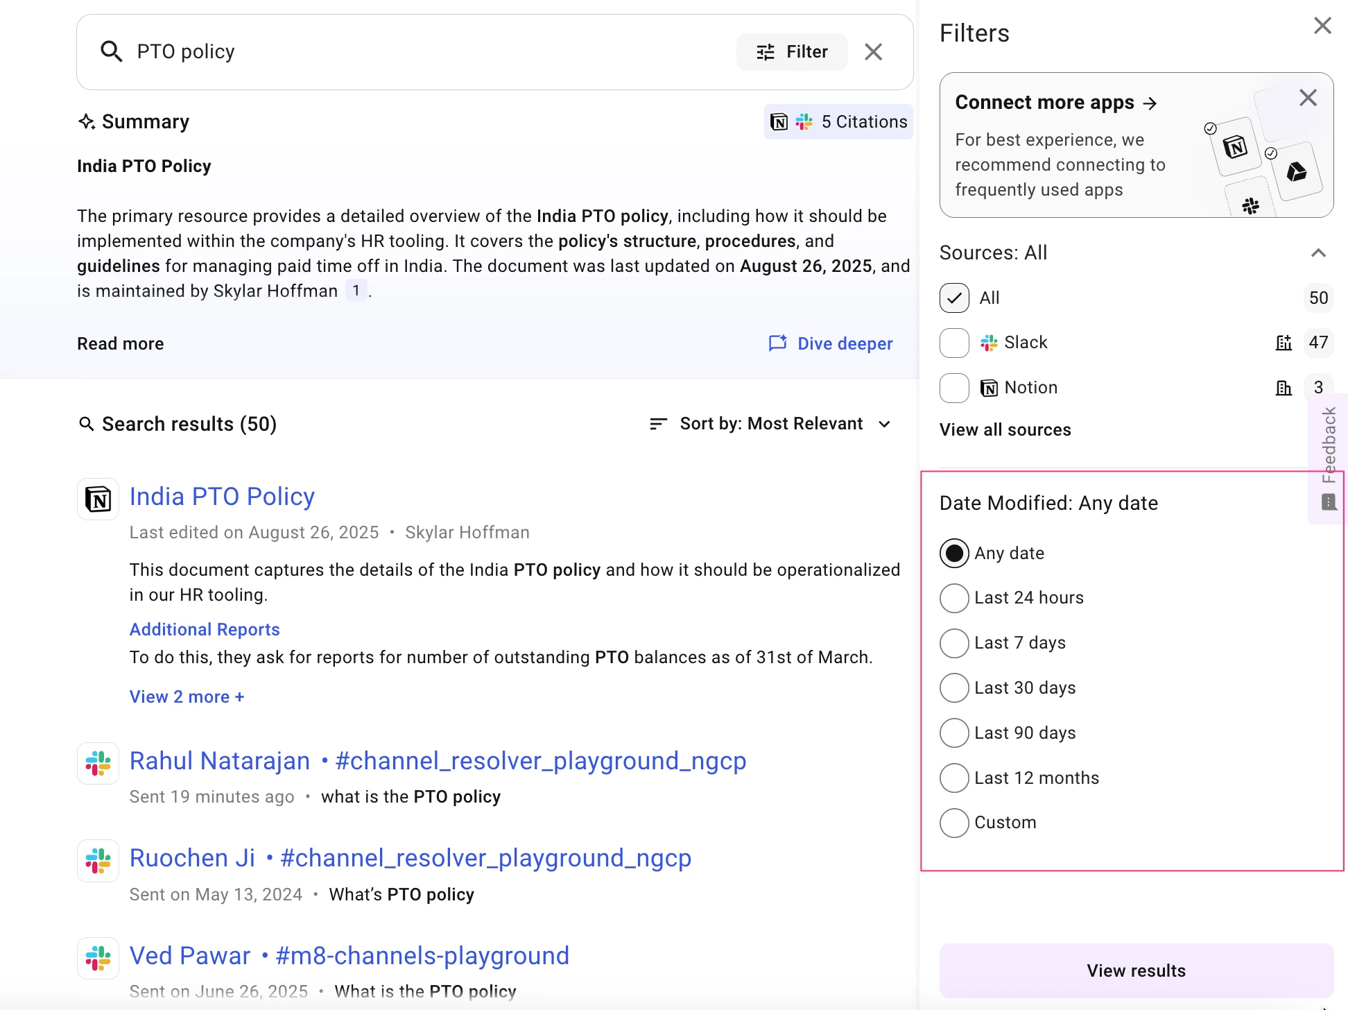The width and height of the screenshot is (1348, 1010).
Task: Open the Filter button in search bar
Action: (792, 52)
